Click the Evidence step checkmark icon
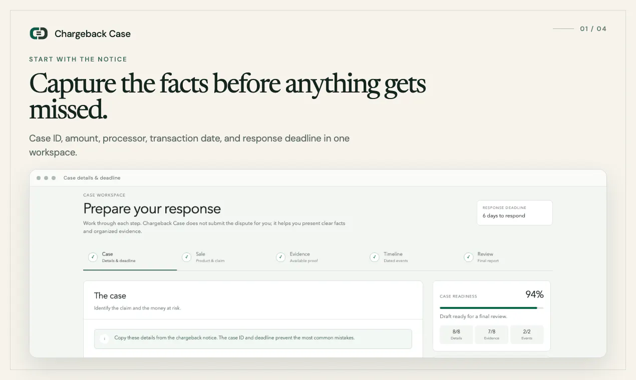 (x=280, y=257)
